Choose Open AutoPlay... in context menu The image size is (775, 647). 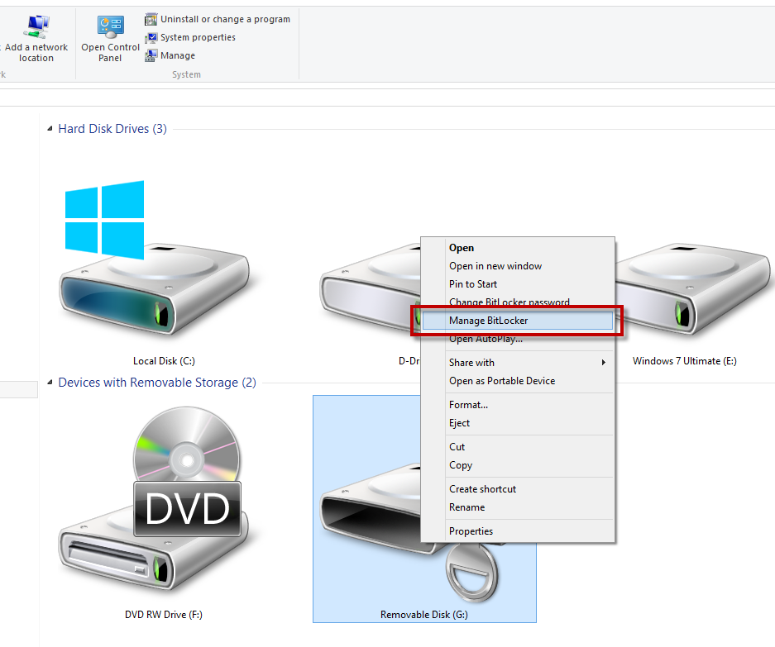tap(518, 340)
